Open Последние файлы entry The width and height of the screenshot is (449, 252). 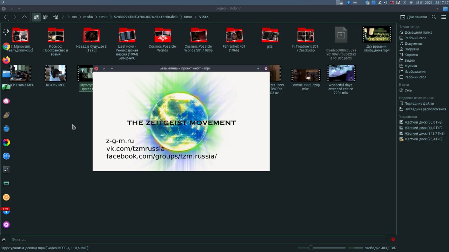[x=416, y=103]
